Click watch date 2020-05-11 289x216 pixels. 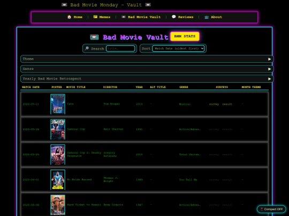point(31,104)
